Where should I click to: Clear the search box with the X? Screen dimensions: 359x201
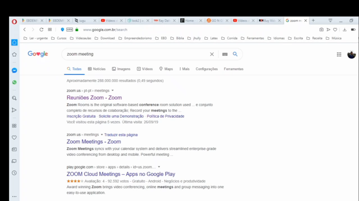tap(212, 54)
